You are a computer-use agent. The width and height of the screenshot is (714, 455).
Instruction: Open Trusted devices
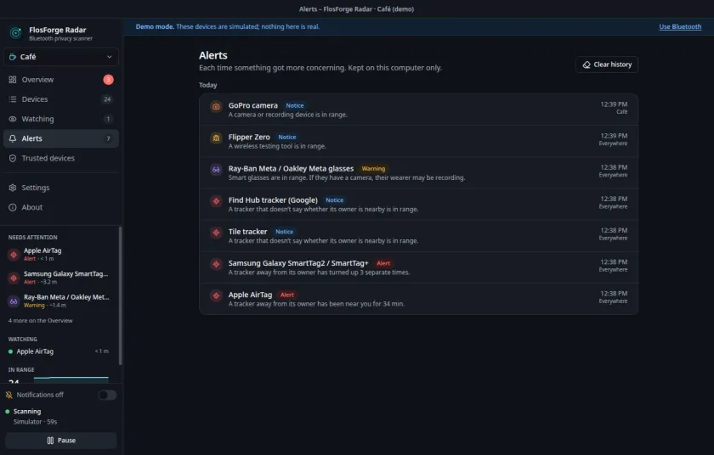point(61,158)
